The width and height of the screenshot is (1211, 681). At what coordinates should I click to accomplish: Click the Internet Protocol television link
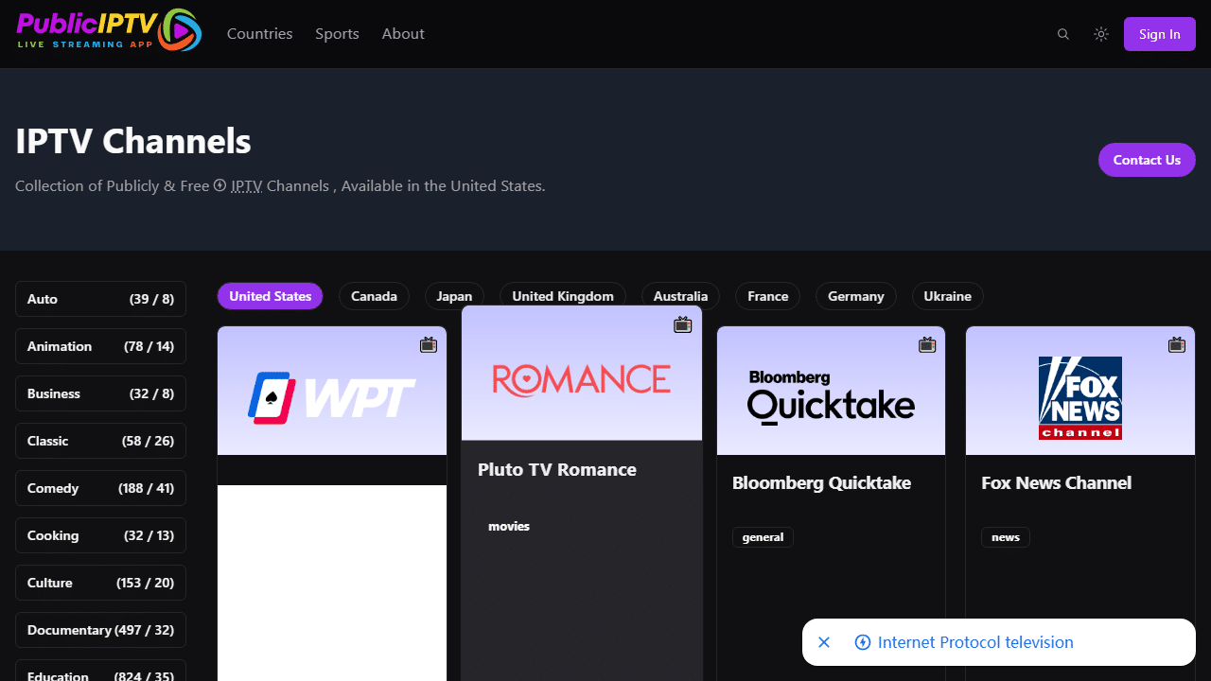tap(975, 642)
